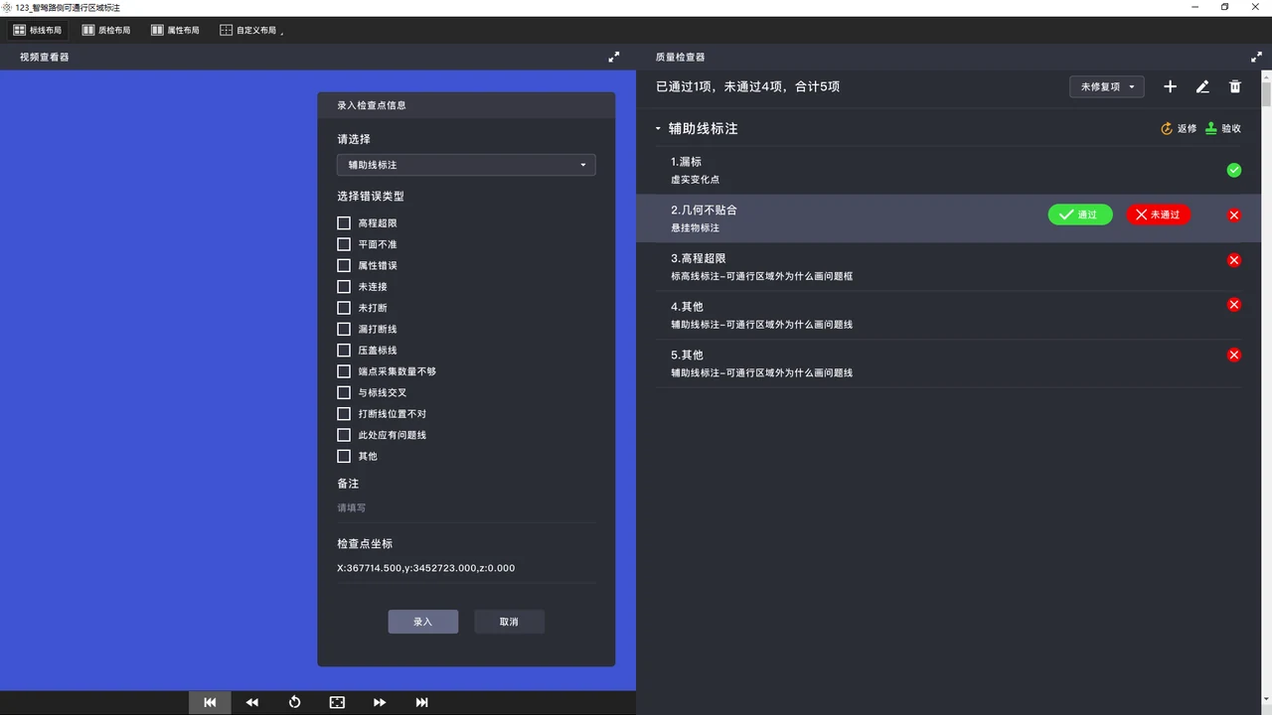Viewport: 1272px width, 715px height.
Task: Click green pass status icon for 漏标
Action: [1234, 170]
